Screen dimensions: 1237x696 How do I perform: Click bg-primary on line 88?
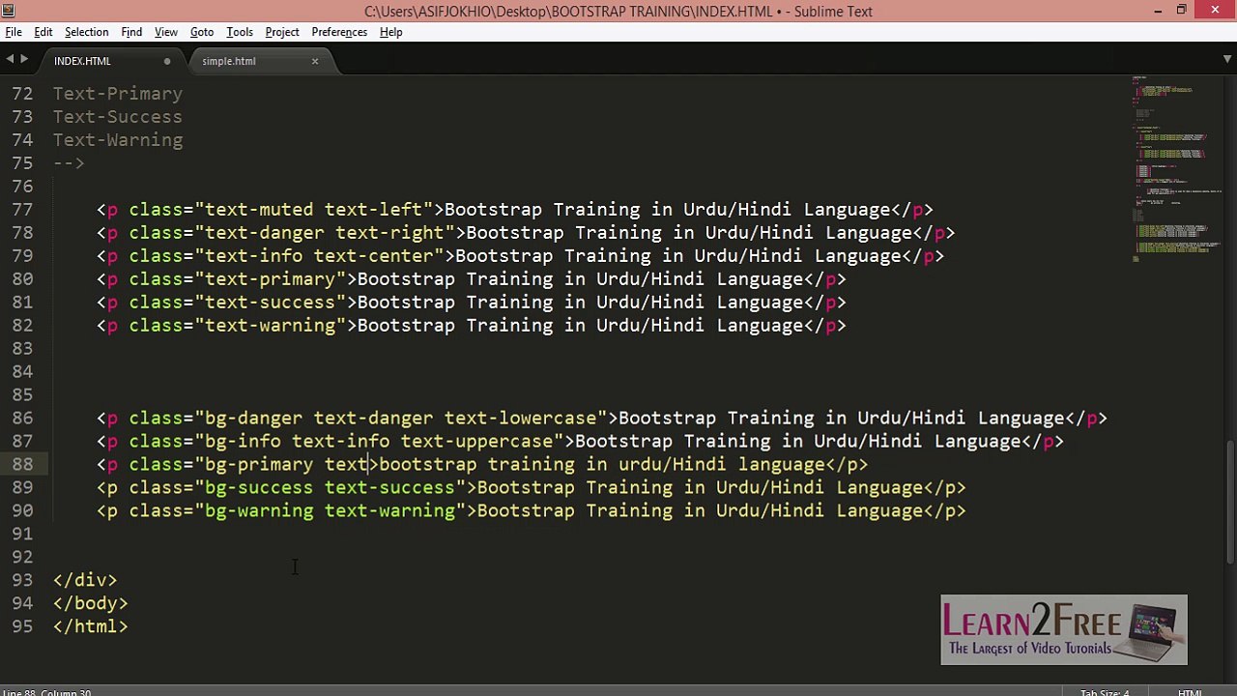[259, 464]
